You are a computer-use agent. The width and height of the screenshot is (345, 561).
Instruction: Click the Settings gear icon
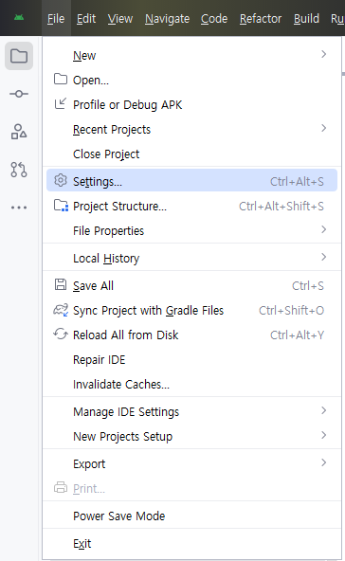click(x=61, y=180)
